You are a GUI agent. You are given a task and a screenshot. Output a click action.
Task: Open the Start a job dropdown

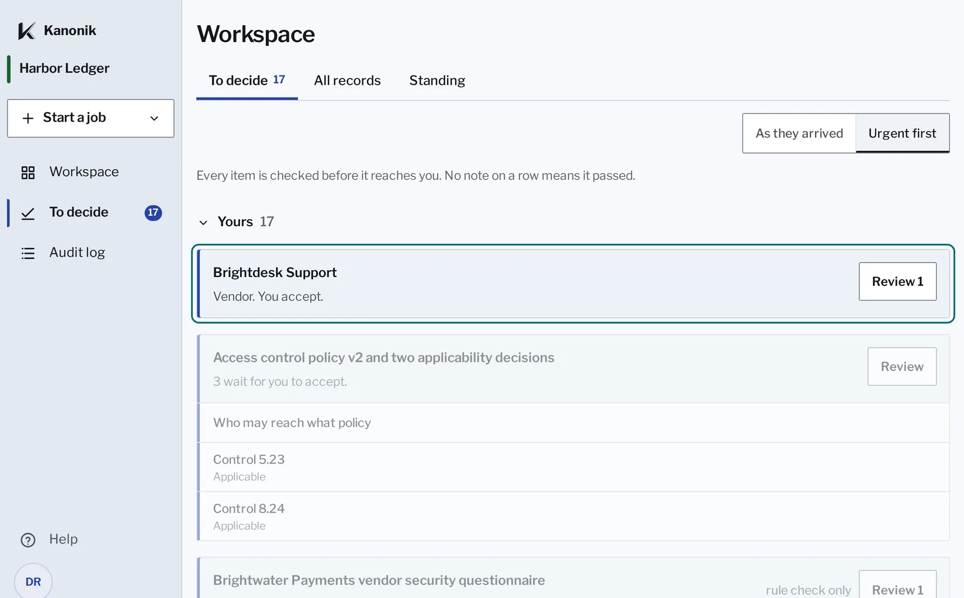91,118
